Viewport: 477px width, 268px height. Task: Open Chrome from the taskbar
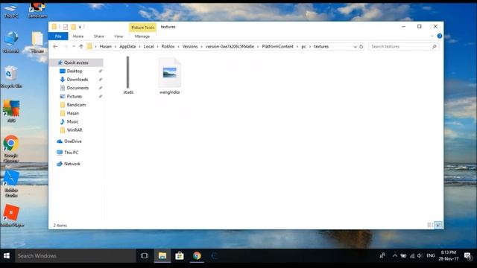click(x=197, y=256)
